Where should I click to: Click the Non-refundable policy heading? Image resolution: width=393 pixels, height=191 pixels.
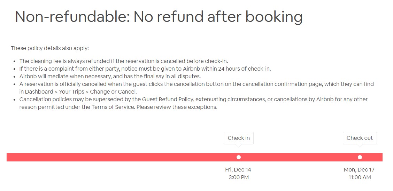click(159, 17)
